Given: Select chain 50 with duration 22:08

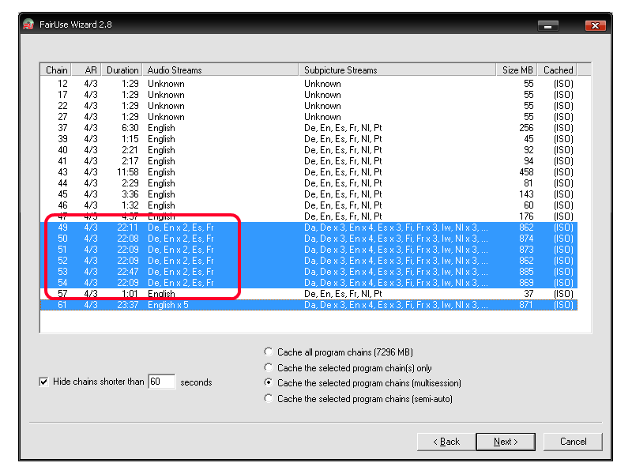Looking at the screenshot, I should pyautogui.click(x=309, y=239).
